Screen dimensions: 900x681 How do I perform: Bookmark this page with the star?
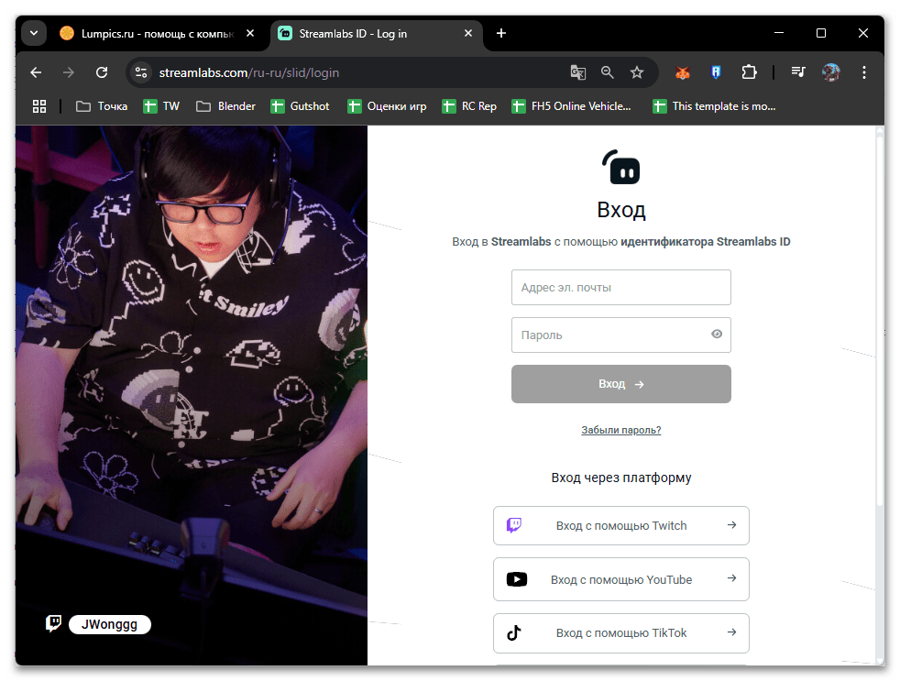pos(637,72)
